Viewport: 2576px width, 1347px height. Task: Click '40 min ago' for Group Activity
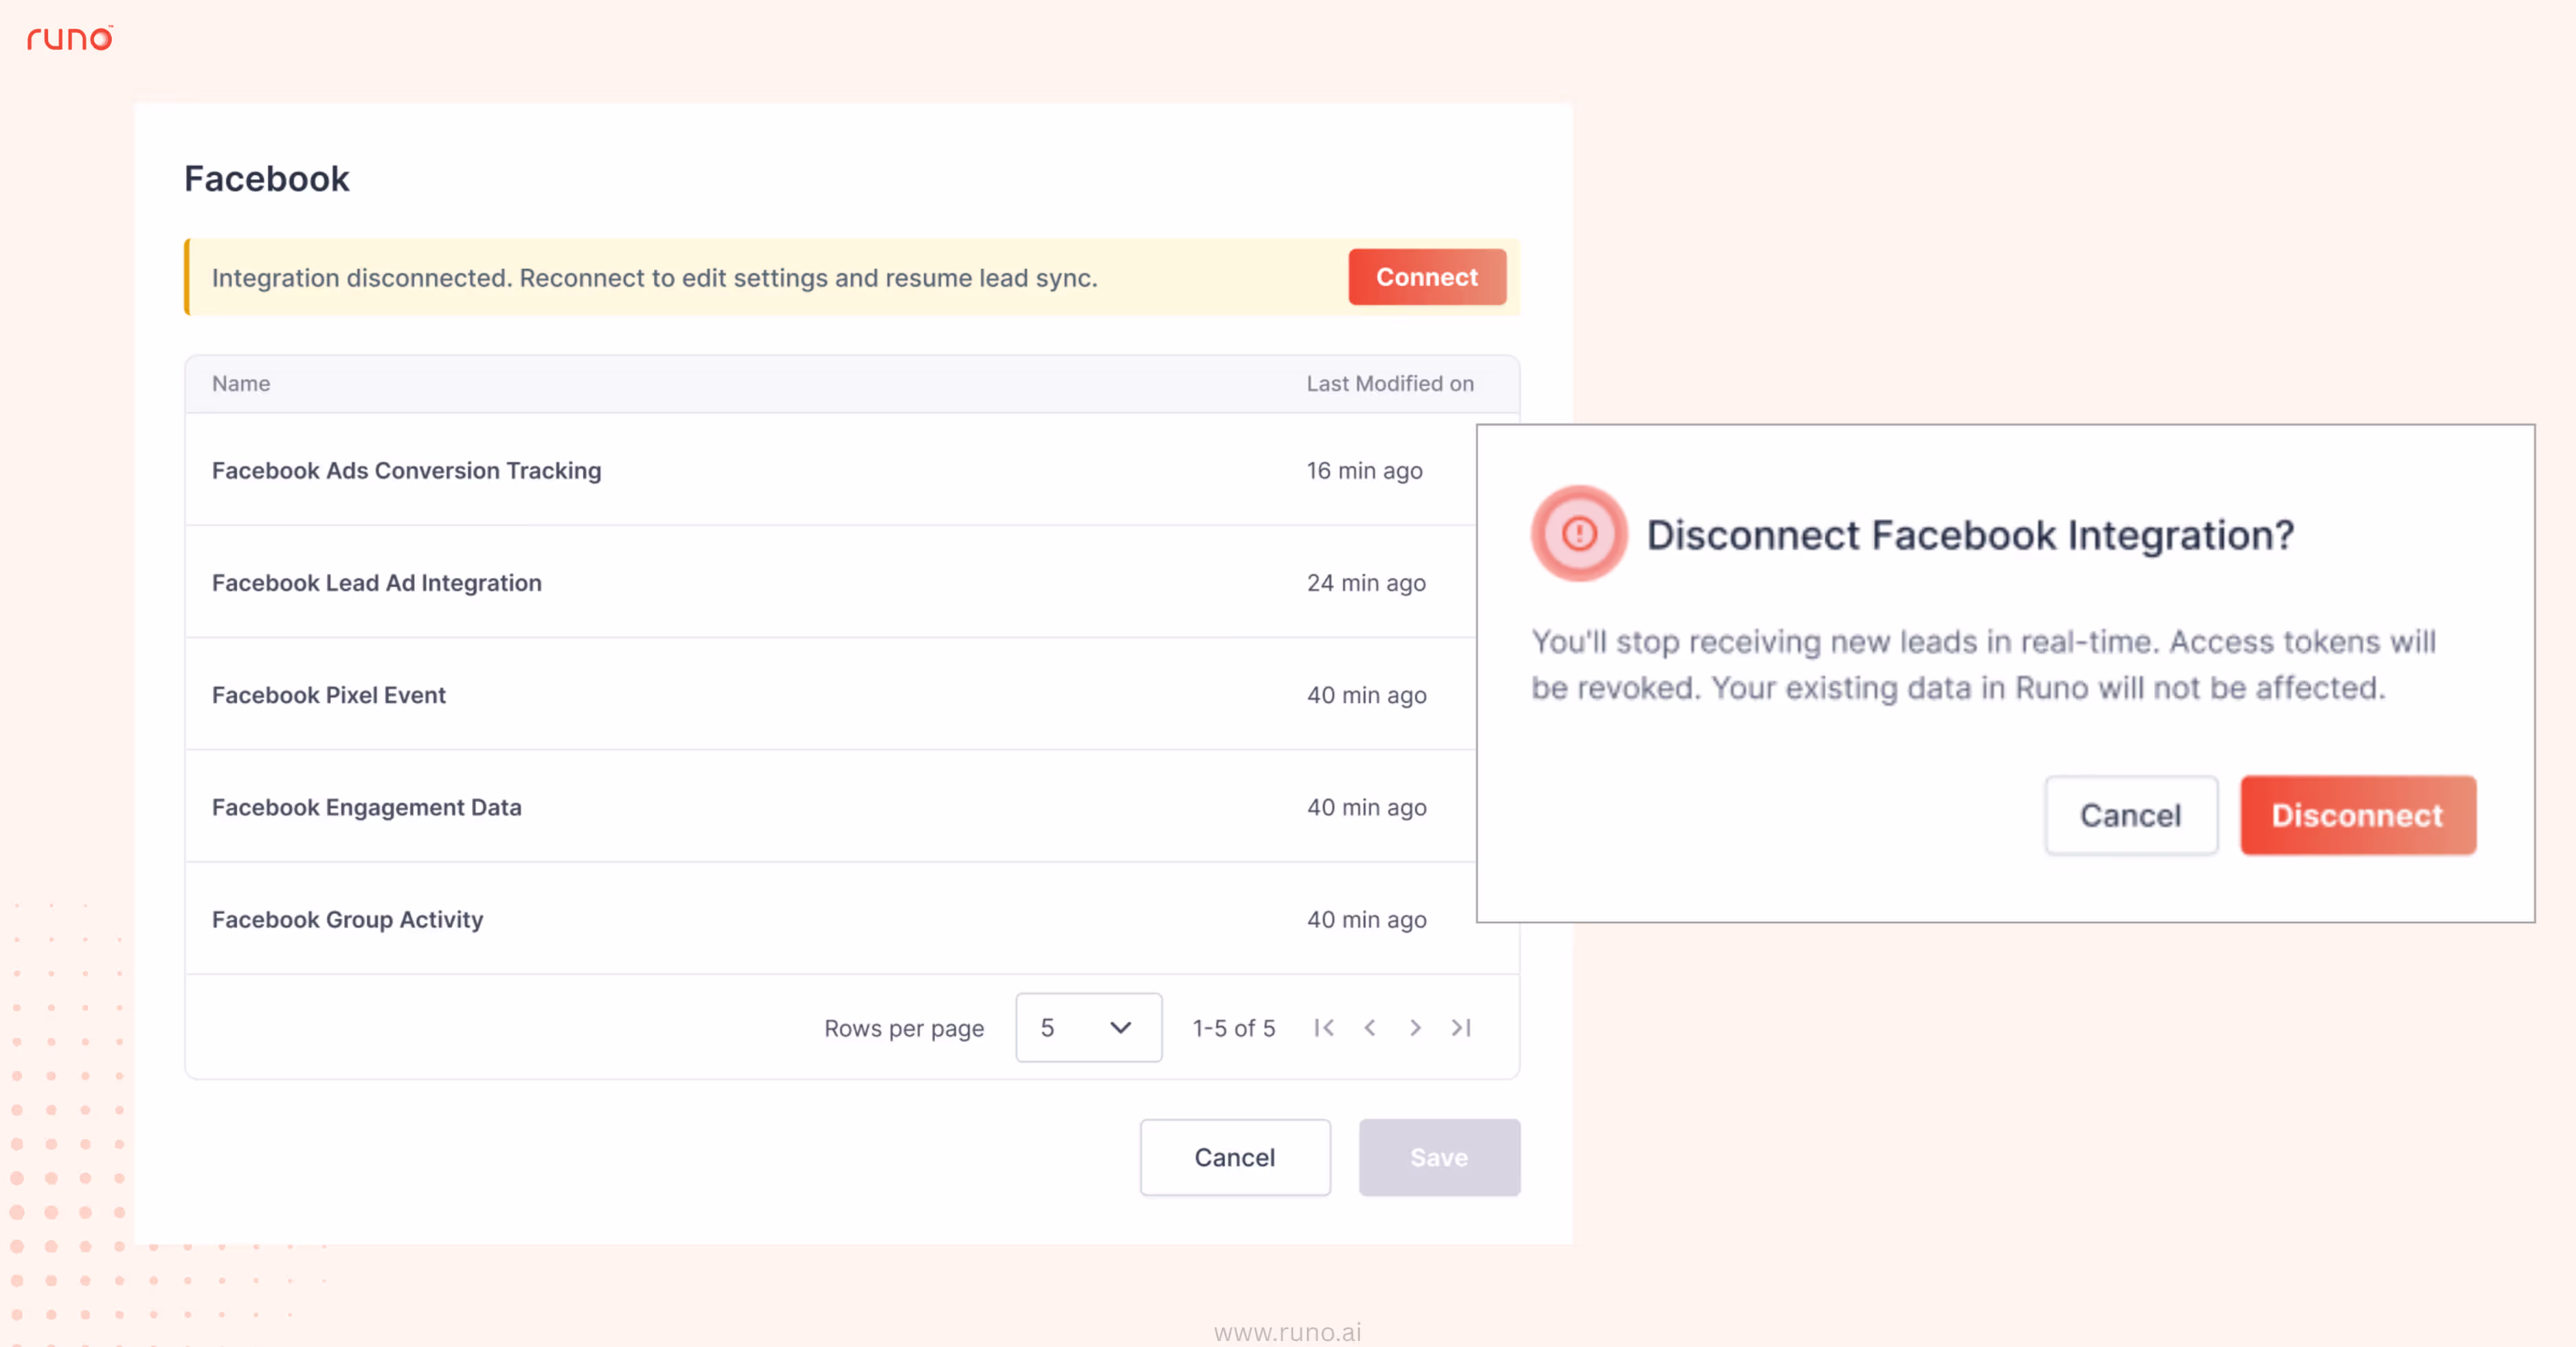(x=1366, y=919)
